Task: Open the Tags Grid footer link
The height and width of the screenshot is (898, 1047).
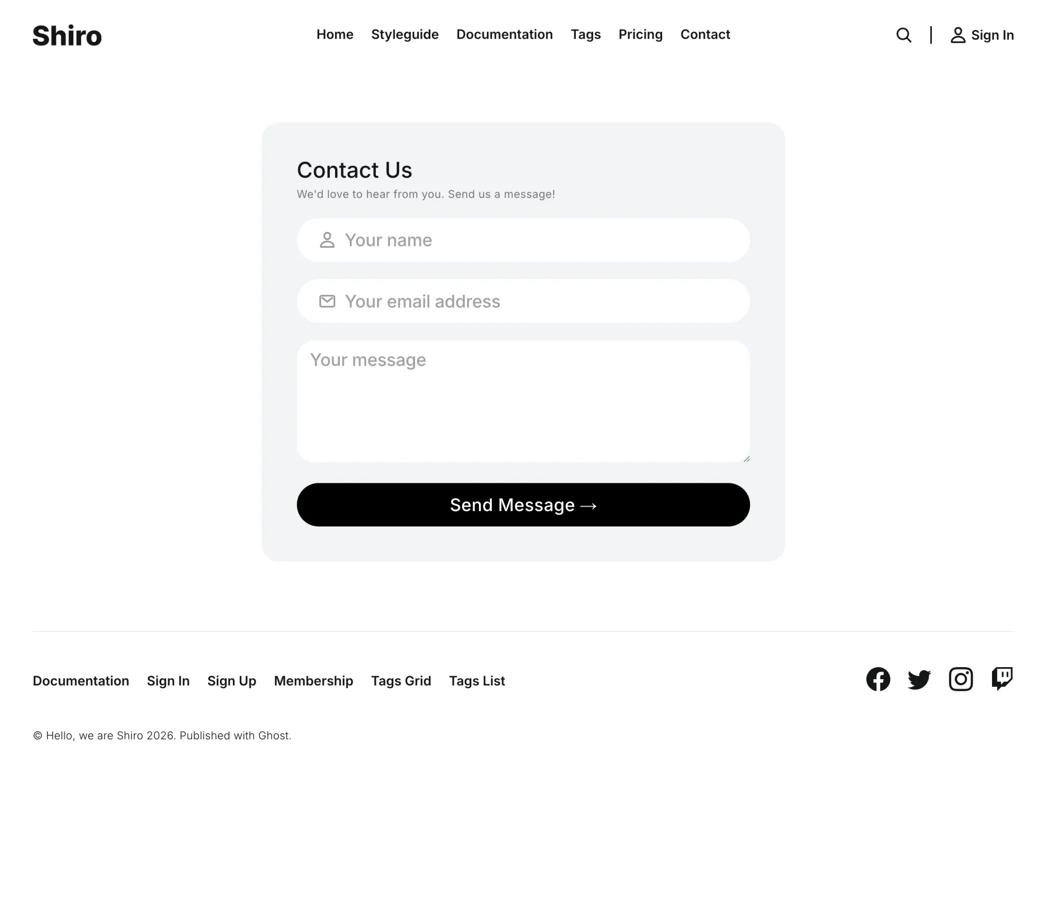Action: point(401,681)
